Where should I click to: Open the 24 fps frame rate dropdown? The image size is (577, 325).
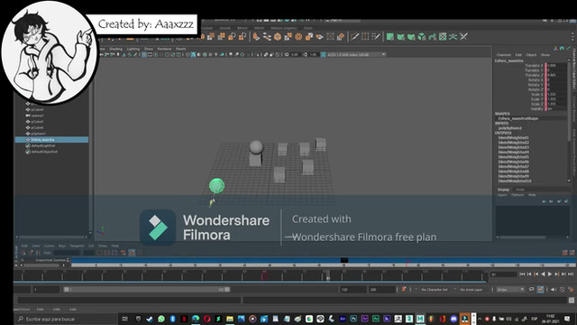click(x=510, y=290)
